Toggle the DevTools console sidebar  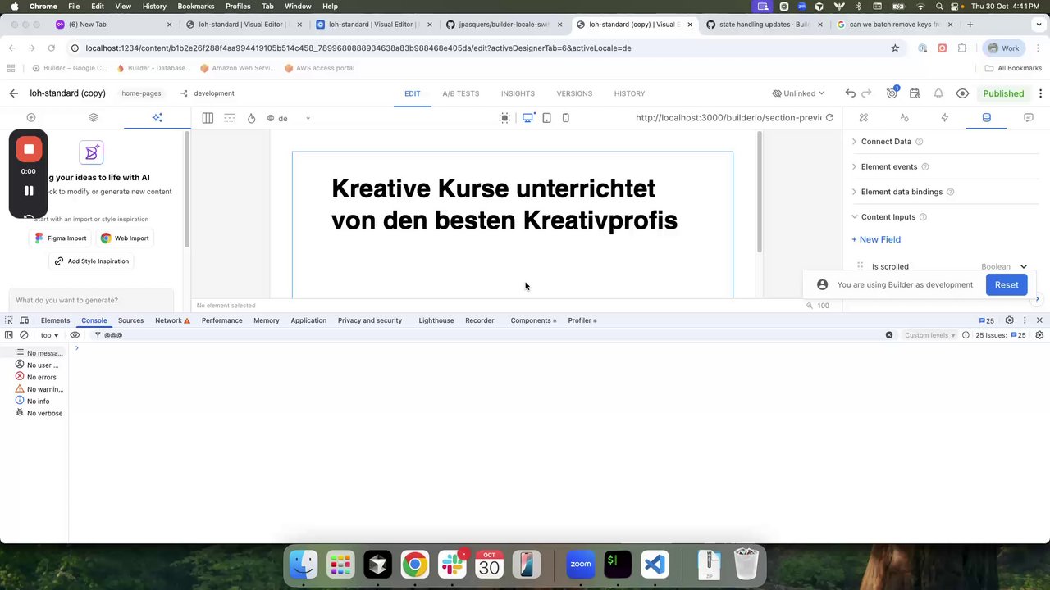[x=9, y=335]
